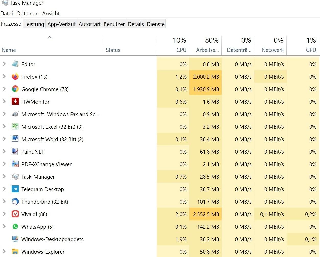Screen dimensions: 320x257
Task: Click the Thunderbird icon
Action: (15, 202)
